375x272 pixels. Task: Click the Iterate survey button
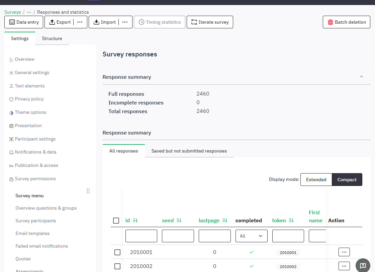(x=210, y=22)
